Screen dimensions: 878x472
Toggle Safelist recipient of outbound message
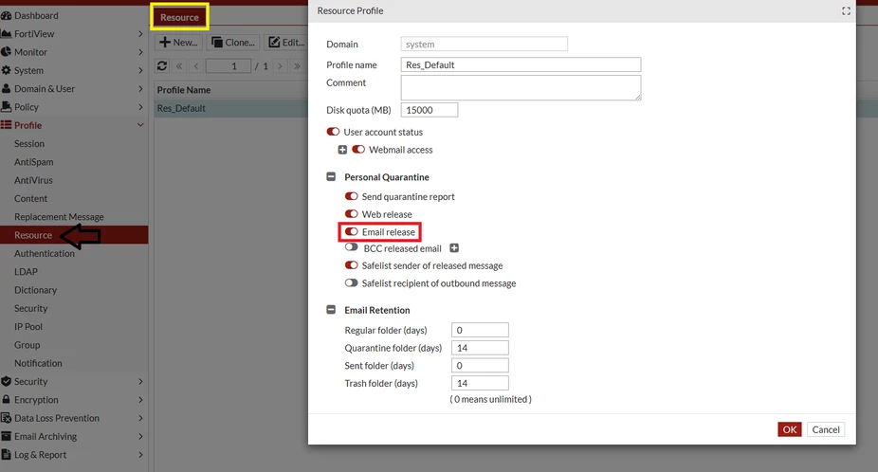coord(351,282)
